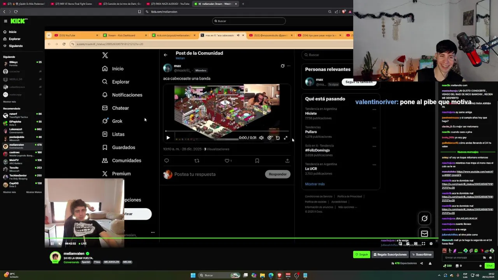
Task: Open recommended channel nunerf
Action: pos(22,115)
